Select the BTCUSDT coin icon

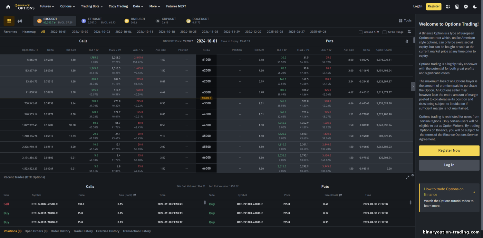coord(40,21)
